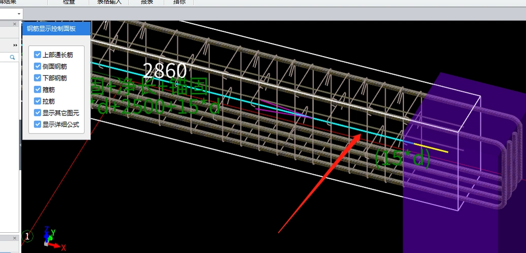Select the 指标 tab
The height and width of the screenshot is (253, 526).
coord(179,3)
